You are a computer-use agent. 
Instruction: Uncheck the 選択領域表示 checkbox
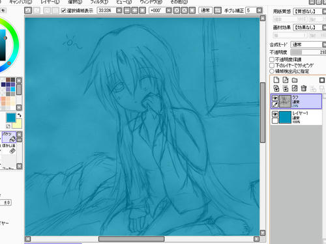[x=63, y=10]
